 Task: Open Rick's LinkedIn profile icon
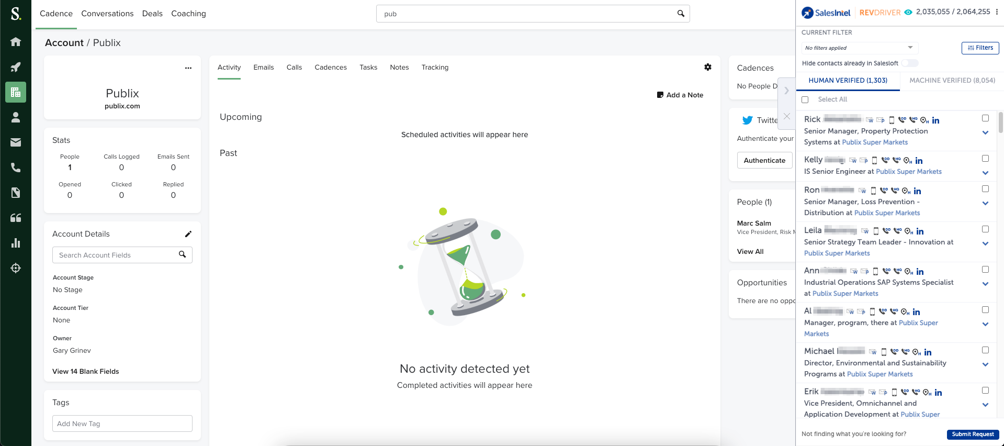[x=935, y=120]
